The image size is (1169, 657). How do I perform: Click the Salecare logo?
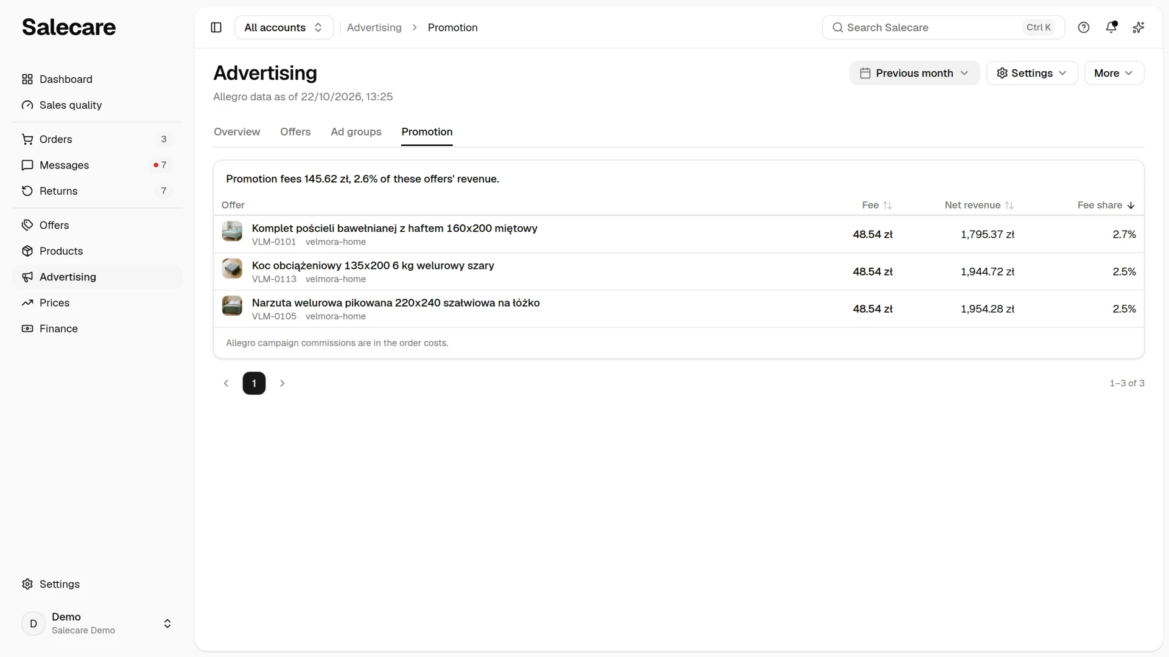(69, 27)
